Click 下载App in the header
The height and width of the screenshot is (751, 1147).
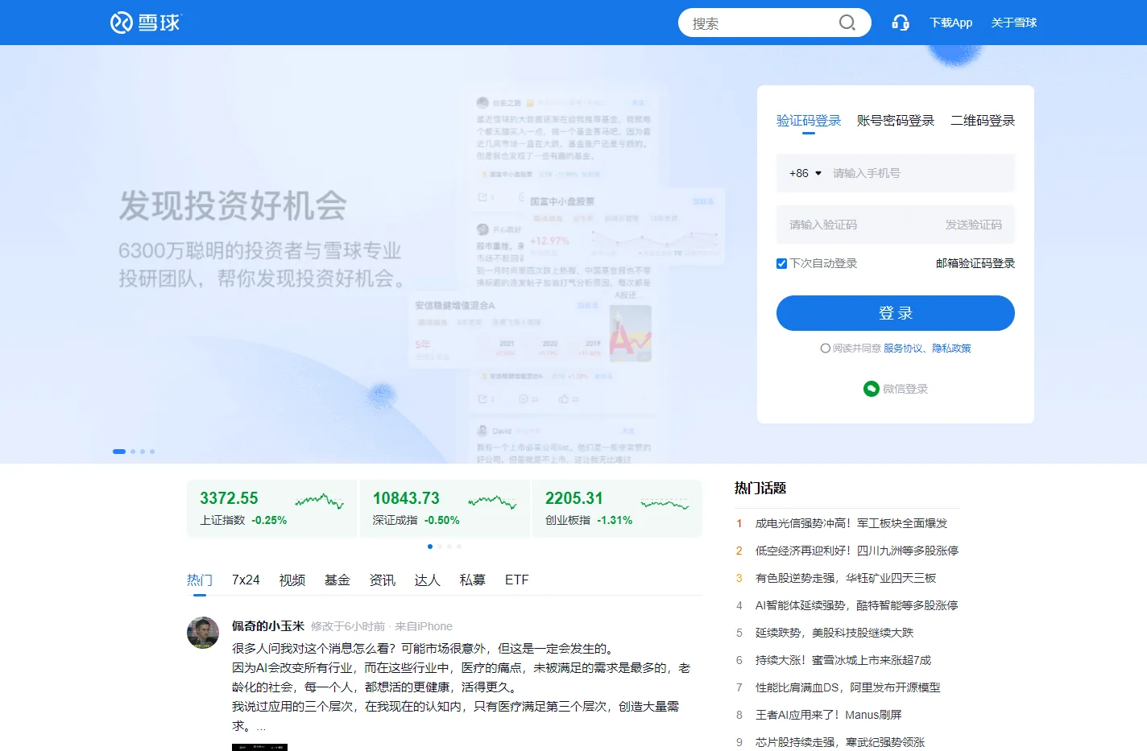coord(951,23)
